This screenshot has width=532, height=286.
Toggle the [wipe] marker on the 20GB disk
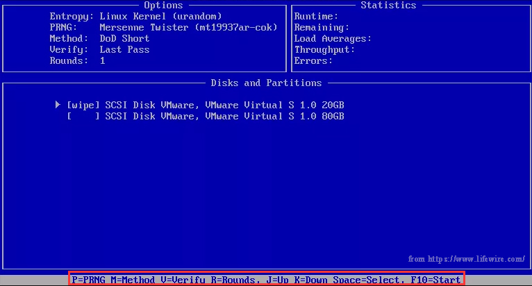tap(83, 105)
